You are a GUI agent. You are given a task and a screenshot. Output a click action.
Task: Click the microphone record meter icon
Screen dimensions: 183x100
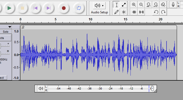tap(173, 5)
